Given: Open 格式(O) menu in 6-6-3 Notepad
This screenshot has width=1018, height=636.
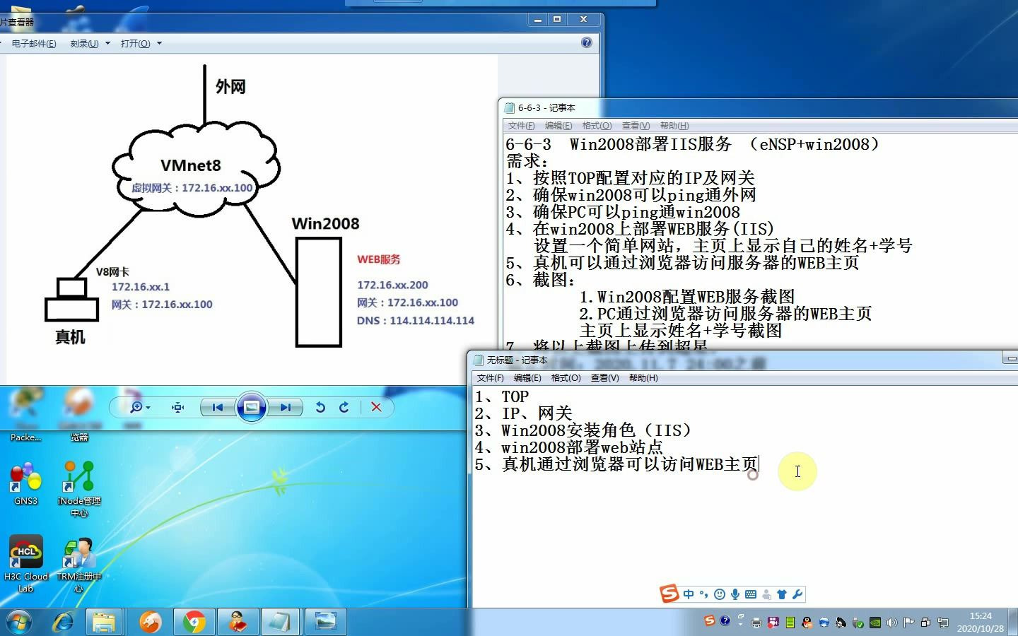Looking at the screenshot, I should (x=597, y=126).
